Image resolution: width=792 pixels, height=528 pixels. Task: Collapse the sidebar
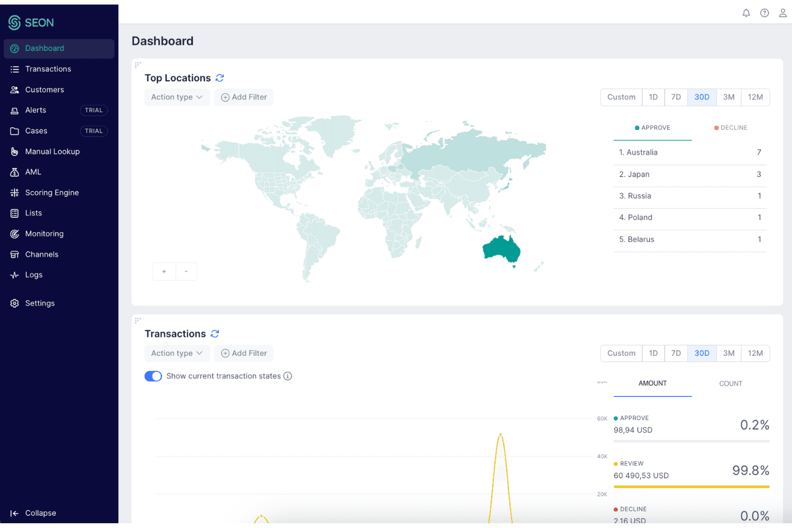pos(33,513)
